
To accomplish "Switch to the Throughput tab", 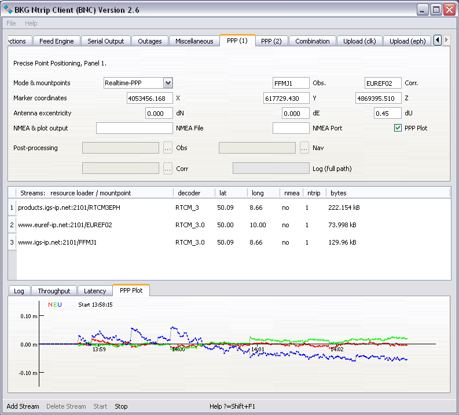I will click(54, 291).
